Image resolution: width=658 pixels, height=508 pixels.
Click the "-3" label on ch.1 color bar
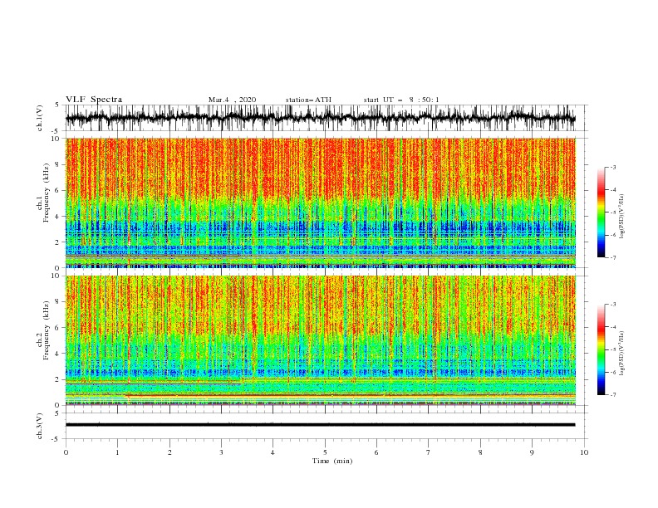(613, 167)
